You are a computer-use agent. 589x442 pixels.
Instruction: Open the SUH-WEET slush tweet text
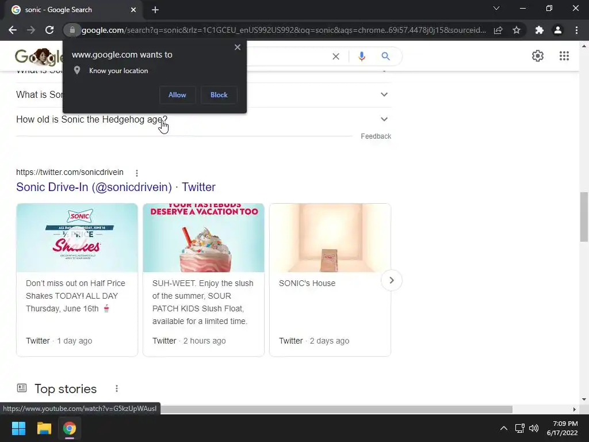coord(203,302)
